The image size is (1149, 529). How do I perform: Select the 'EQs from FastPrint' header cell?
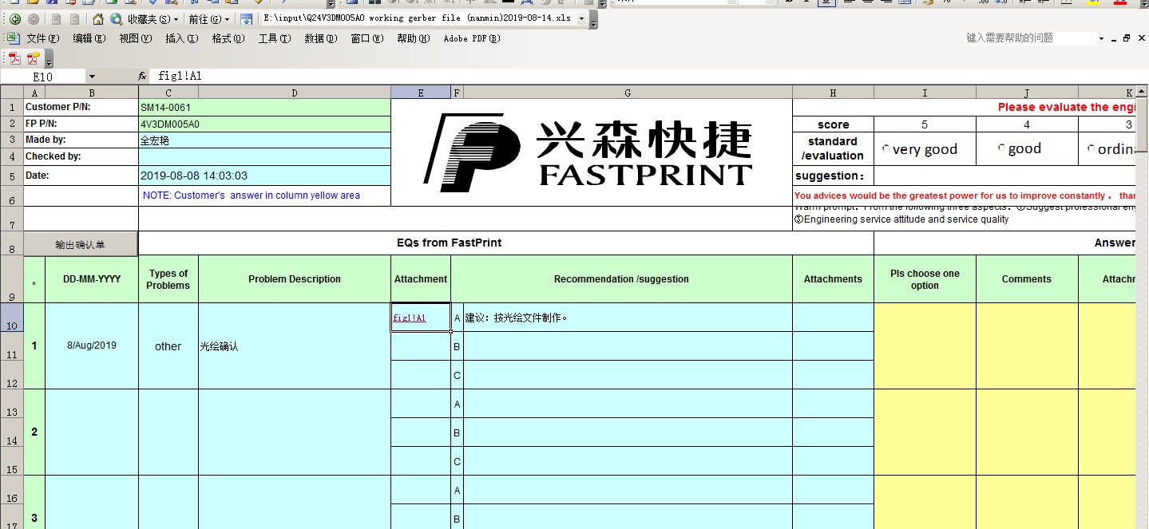506,243
